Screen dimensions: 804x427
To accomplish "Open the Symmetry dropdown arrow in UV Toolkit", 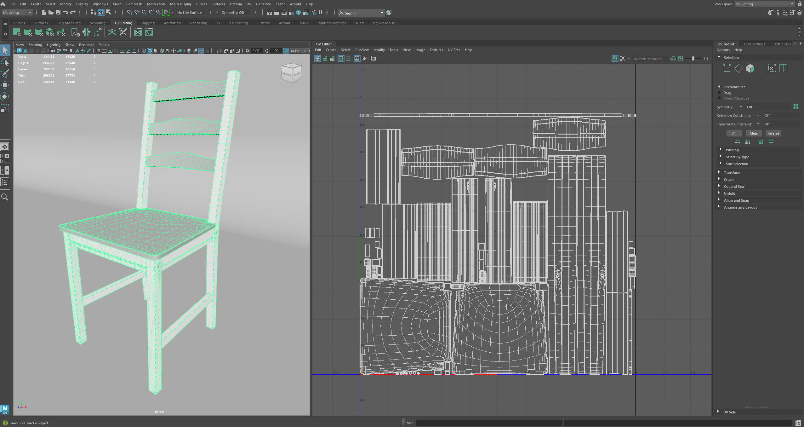I will tap(741, 107).
